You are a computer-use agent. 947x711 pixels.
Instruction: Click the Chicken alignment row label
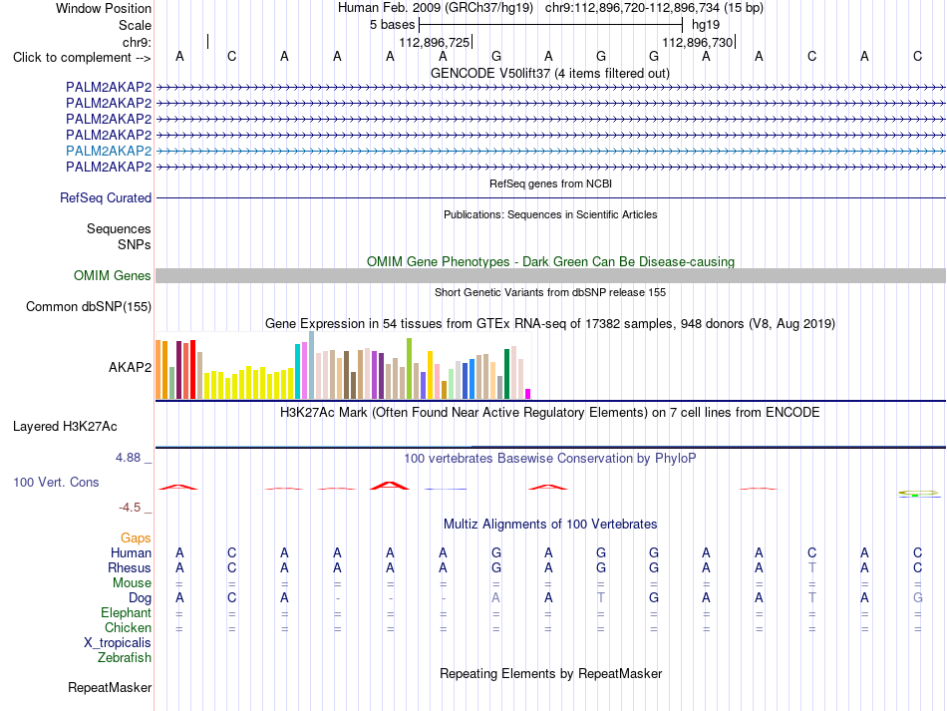click(128, 627)
